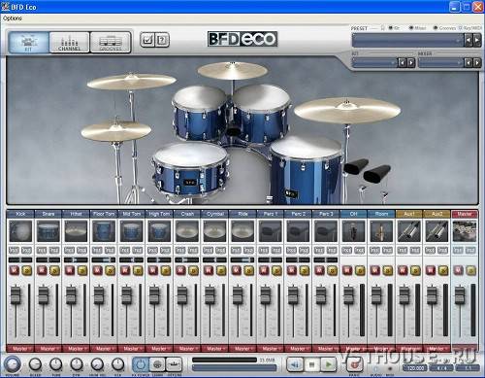
Task: Select the Perc 3 channel thumbnail
Action: pyautogui.click(x=326, y=231)
